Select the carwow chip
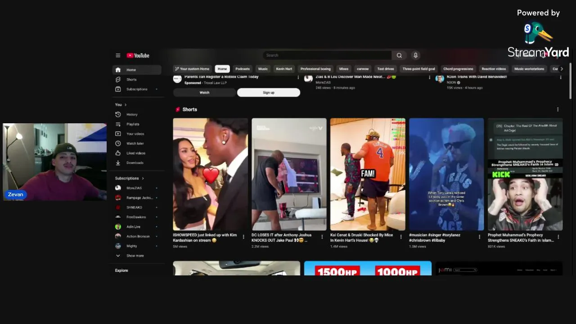Image resolution: width=576 pixels, height=324 pixels. pos(363,69)
